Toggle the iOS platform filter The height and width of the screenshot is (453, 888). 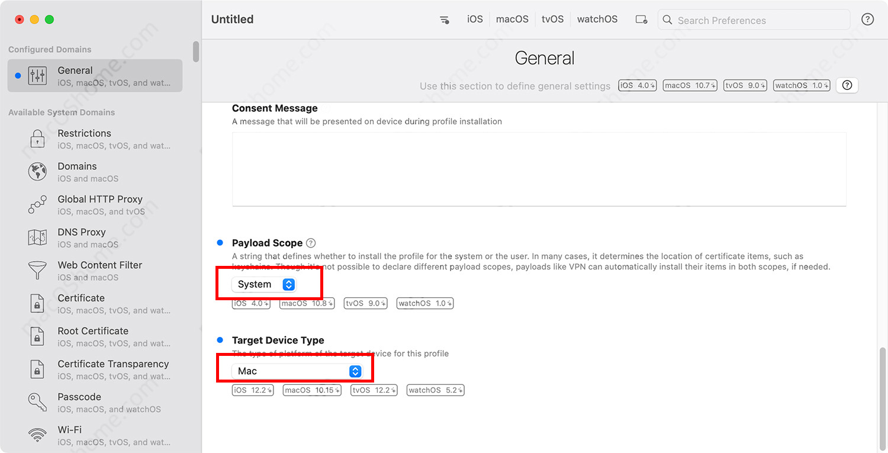475,20
